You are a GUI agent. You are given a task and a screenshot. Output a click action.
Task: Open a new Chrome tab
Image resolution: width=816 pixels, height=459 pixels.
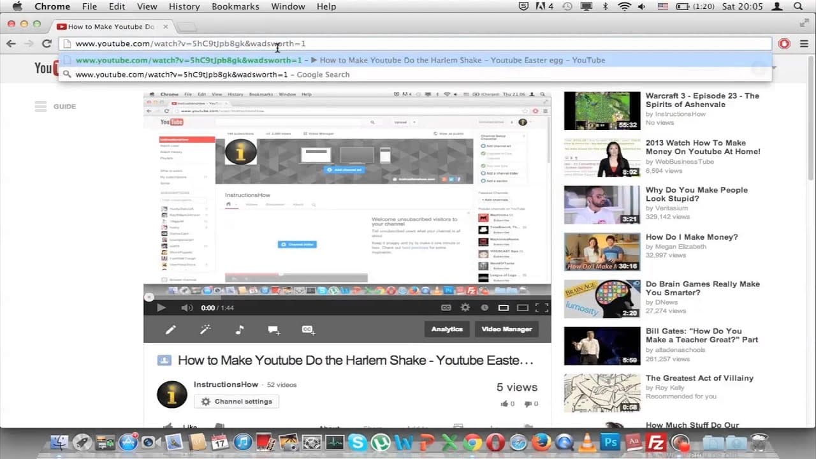(x=186, y=27)
